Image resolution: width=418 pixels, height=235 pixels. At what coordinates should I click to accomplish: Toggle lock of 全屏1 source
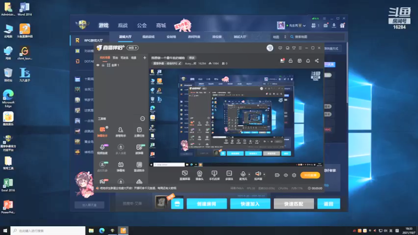103,65
